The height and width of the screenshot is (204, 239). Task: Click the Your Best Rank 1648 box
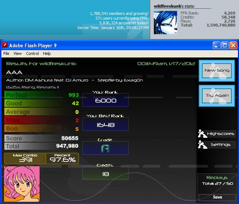click(105, 124)
